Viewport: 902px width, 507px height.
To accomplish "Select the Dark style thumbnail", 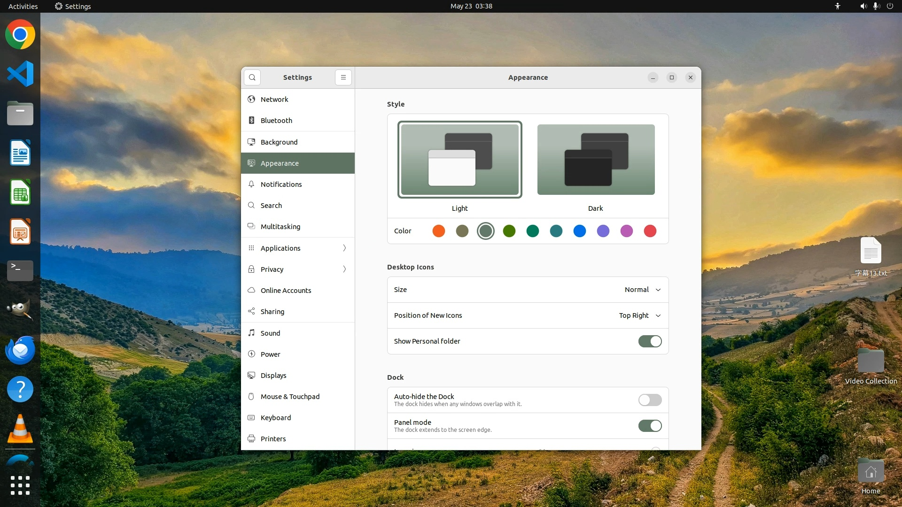I will click(596, 160).
